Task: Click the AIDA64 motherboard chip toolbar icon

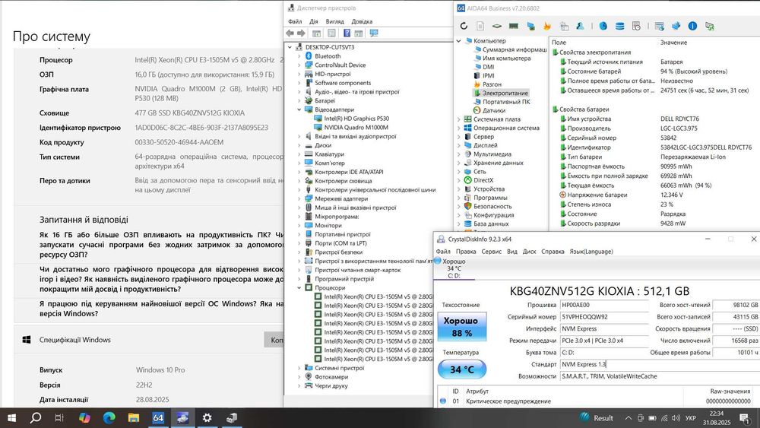Action: pyautogui.click(x=497, y=26)
